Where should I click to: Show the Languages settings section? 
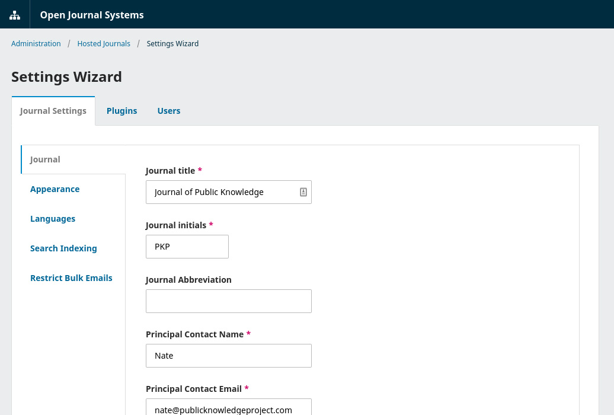point(53,219)
